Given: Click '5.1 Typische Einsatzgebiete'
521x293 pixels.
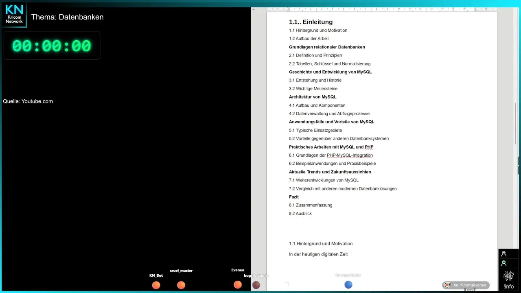Looking at the screenshot, I should 315,130.
